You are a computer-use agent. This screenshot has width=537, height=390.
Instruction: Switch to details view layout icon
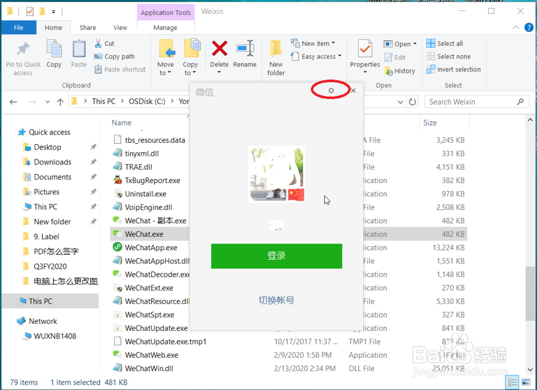512,382
